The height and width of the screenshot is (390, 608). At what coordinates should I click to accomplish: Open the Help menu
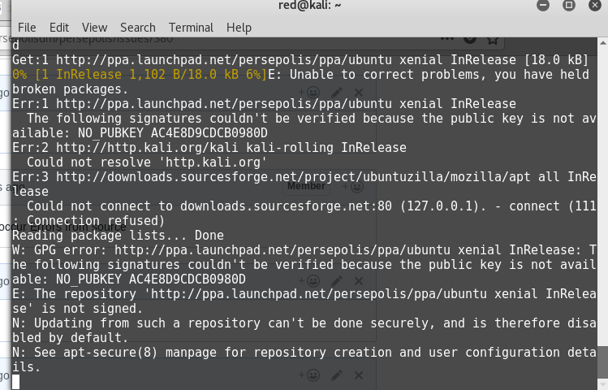click(239, 28)
